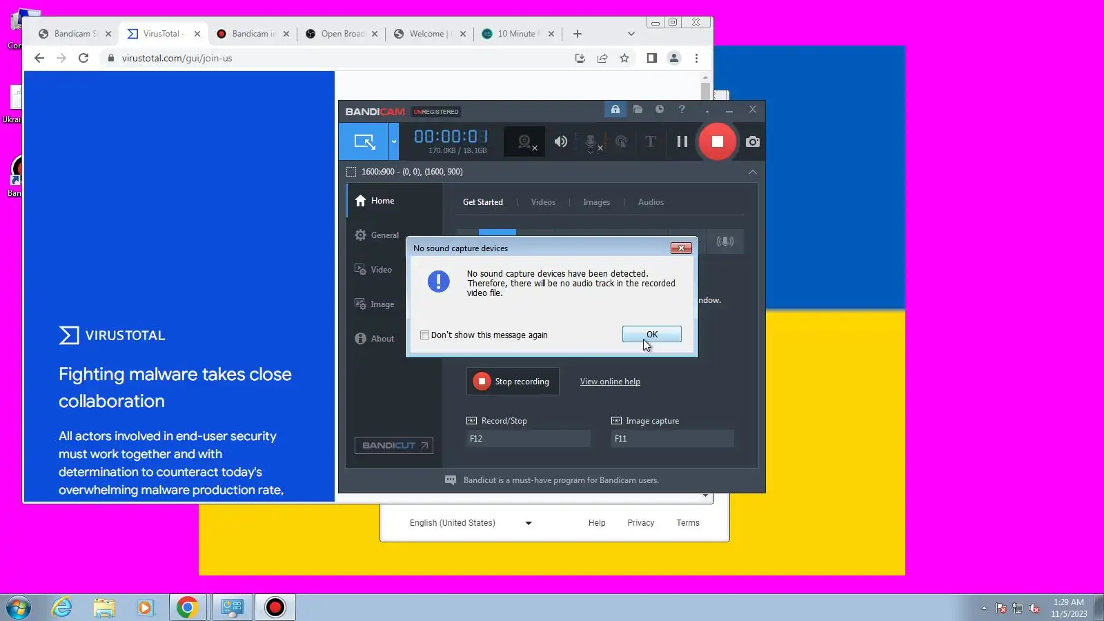Open Chrome's three-dot menu
This screenshot has width=1104, height=621.
pyautogui.click(x=696, y=59)
